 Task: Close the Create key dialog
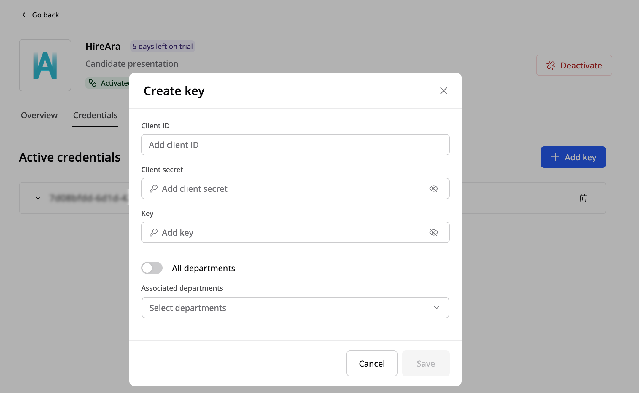(444, 91)
